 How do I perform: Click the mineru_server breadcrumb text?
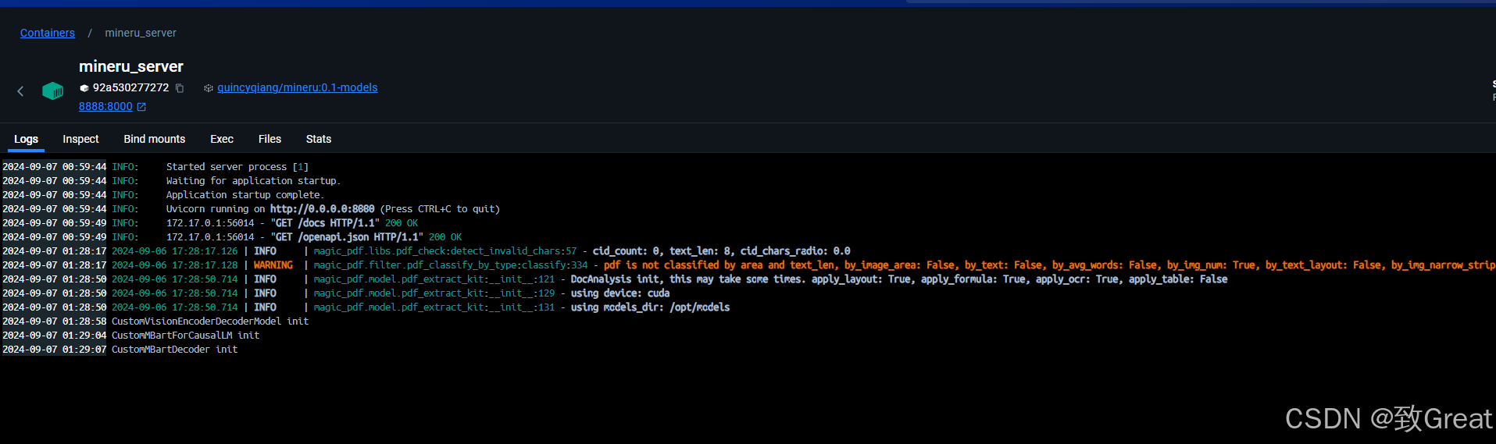tap(141, 33)
